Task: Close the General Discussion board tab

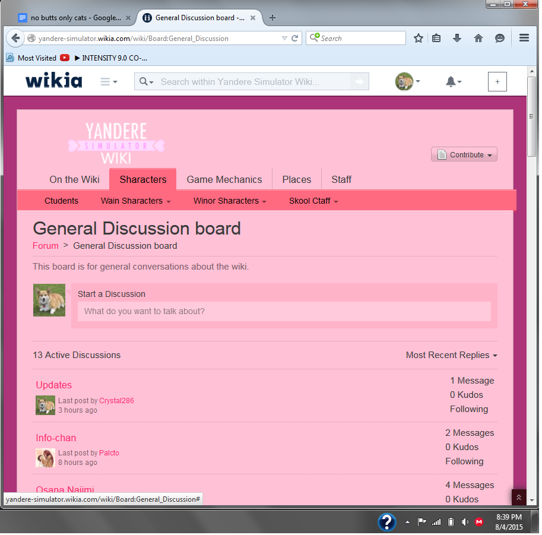Action: 253,18
